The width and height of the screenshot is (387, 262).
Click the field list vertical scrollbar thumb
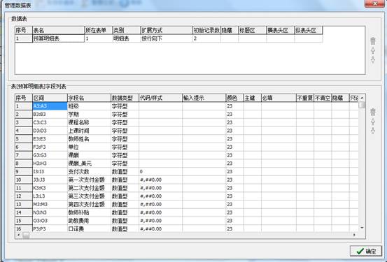362,105
